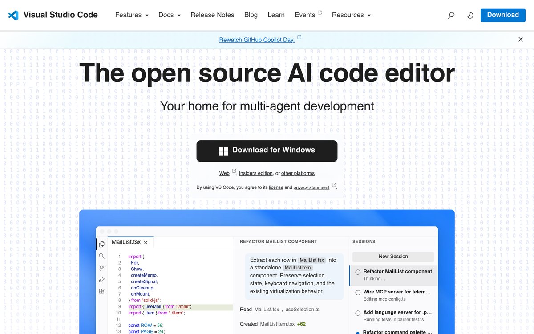Click the SESSIONS panel header

364,242
